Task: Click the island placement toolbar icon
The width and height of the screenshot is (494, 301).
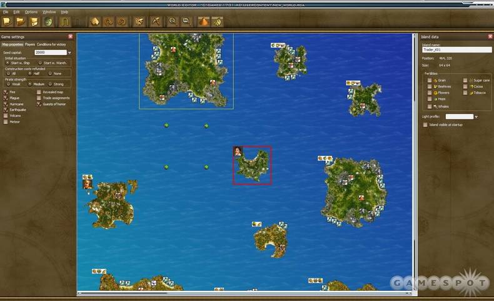Action: point(95,22)
